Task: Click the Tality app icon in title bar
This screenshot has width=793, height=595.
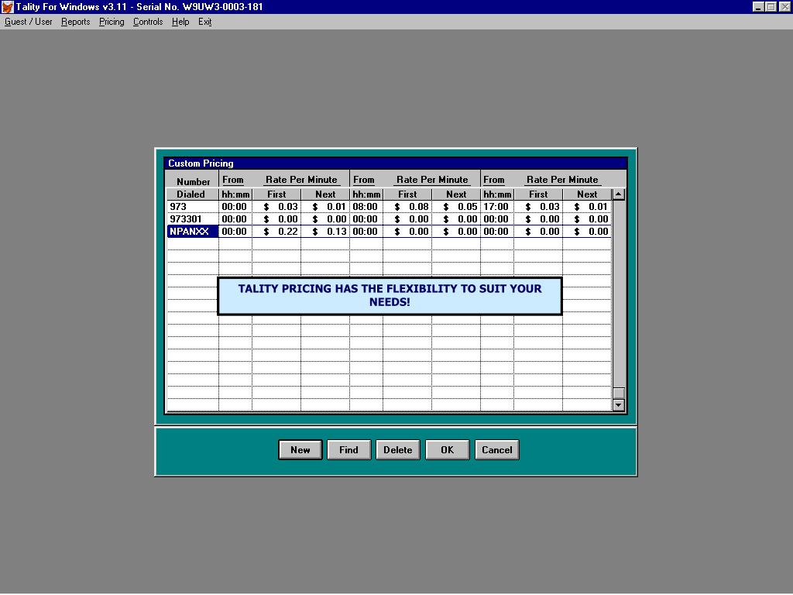Action: point(7,6)
